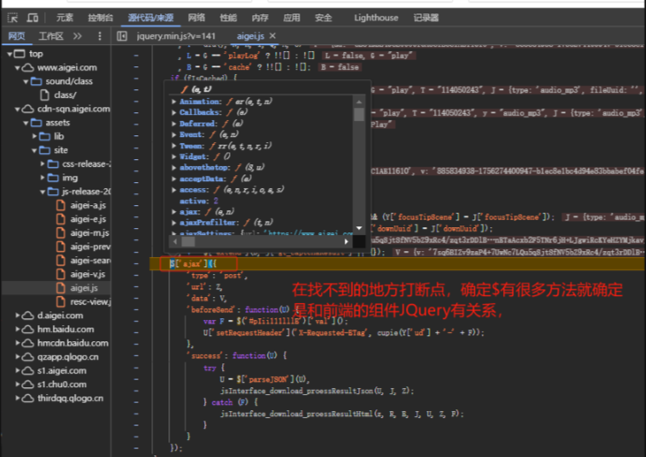Screen dimensions: 646x457
Task: Open the 安全 panel tab
Action: point(323,18)
